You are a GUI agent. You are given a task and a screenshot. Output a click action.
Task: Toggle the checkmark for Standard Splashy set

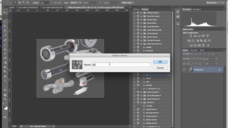coord(135,40)
